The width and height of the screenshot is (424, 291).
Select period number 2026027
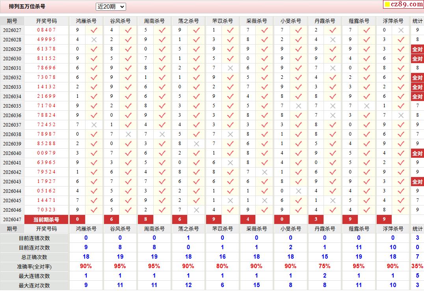pyautogui.click(x=12, y=30)
